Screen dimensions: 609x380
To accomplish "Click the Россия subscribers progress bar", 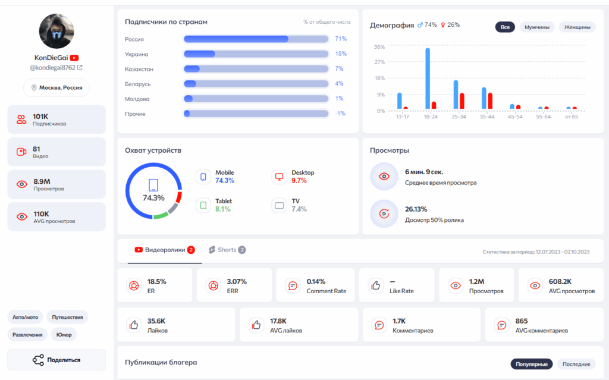I will pyautogui.click(x=256, y=39).
